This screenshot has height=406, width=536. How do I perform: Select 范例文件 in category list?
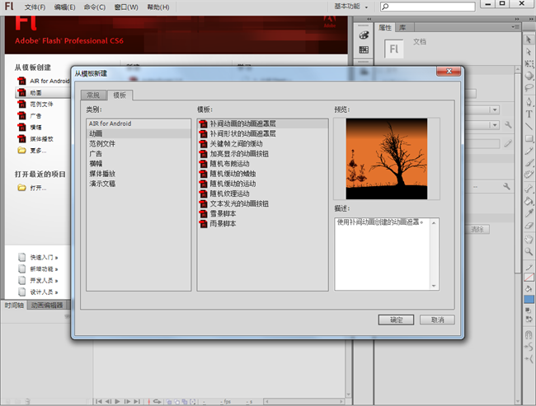[139, 144]
